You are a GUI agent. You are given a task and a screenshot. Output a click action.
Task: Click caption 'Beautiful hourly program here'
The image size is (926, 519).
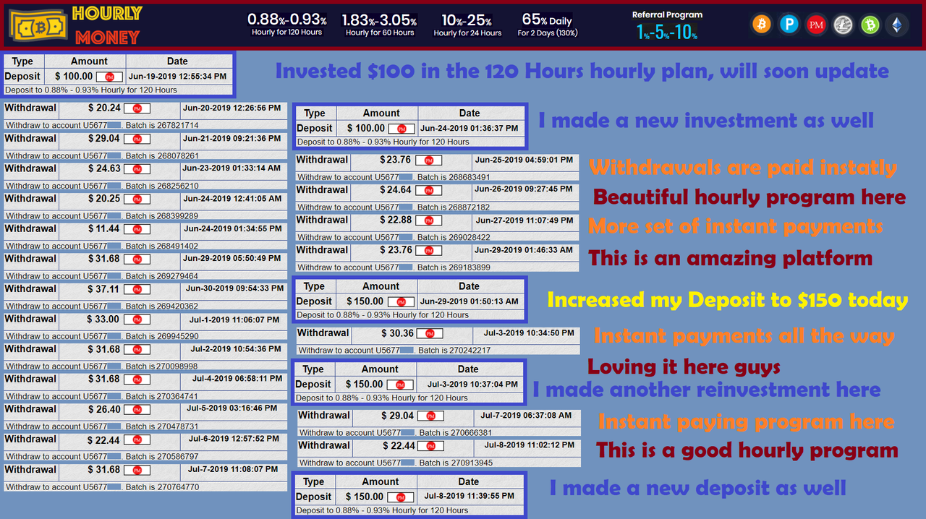coord(749,197)
